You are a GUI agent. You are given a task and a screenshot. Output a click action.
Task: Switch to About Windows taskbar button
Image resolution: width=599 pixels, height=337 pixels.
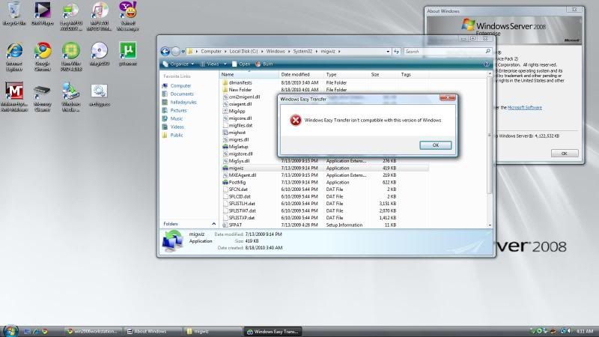[152, 331]
